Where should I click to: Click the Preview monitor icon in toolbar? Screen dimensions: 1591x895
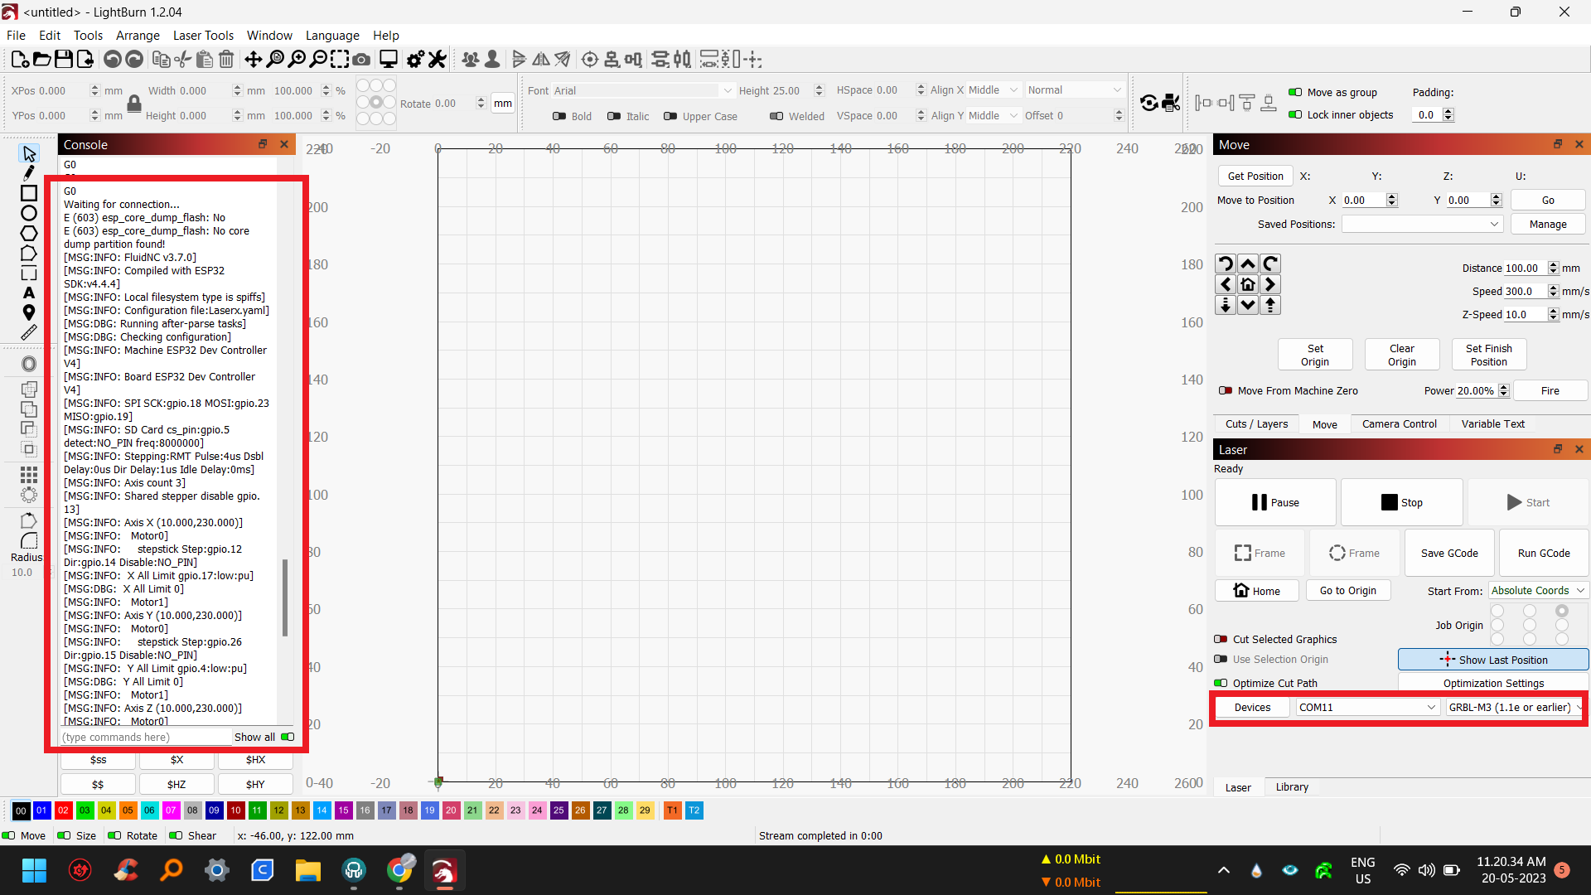388,60
